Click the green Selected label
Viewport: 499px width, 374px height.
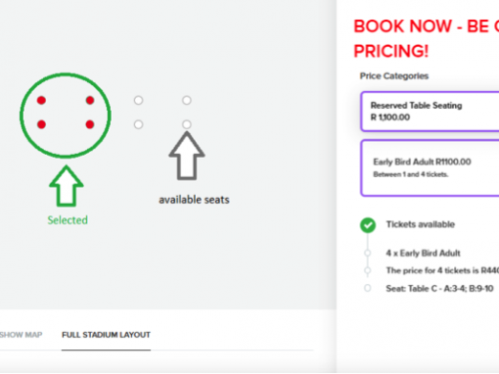68,220
